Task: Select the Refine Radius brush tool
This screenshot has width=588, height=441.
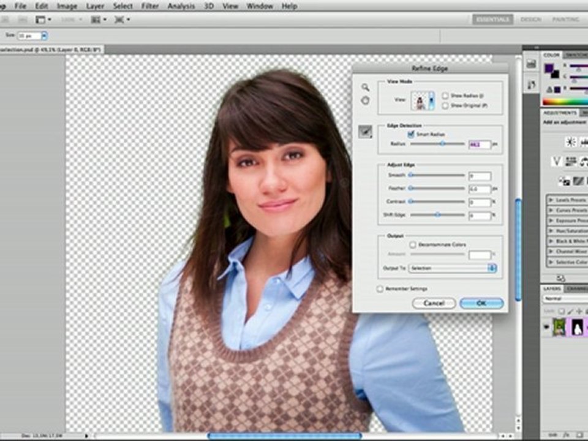Action: point(365,131)
